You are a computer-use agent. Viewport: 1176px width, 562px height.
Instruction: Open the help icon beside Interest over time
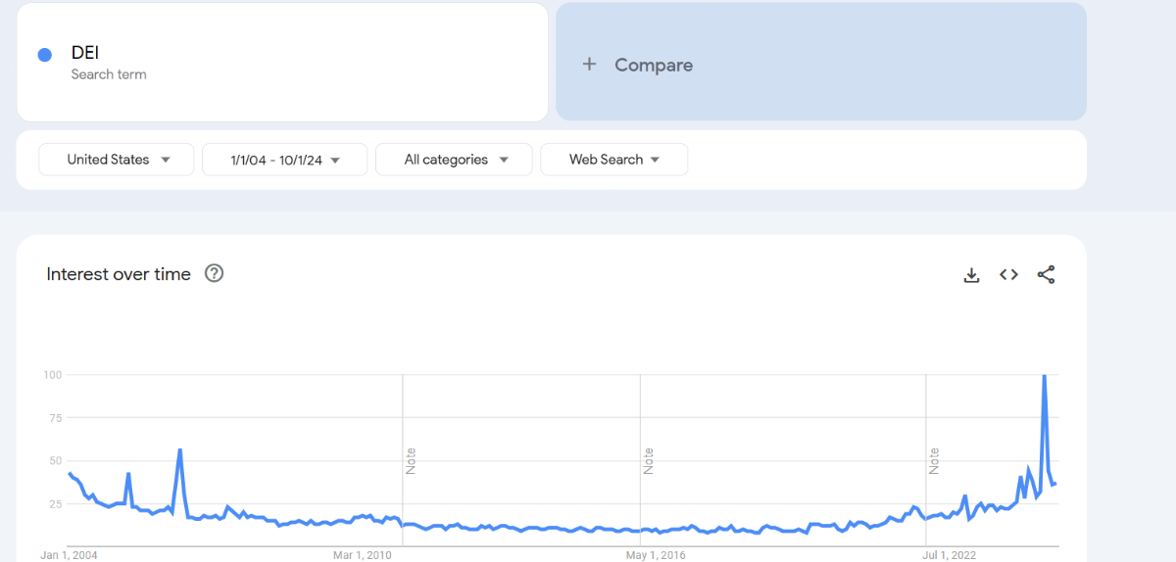click(214, 274)
